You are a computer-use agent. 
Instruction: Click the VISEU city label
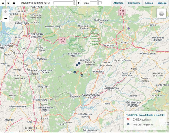tap(125, 43)
